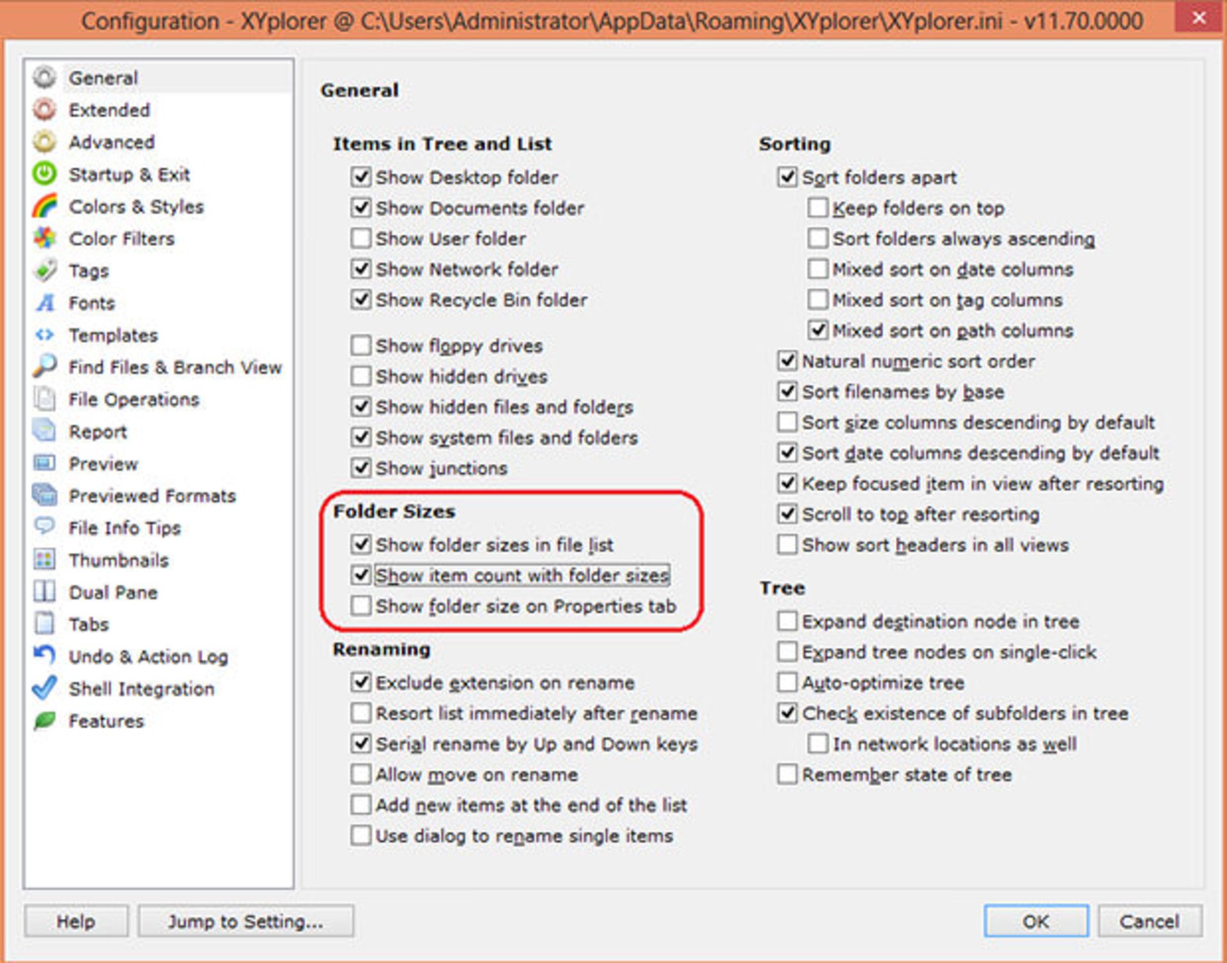This screenshot has width=1227, height=963.
Task: Click the green Features leaf icon
Action: (x=45, y=720)
